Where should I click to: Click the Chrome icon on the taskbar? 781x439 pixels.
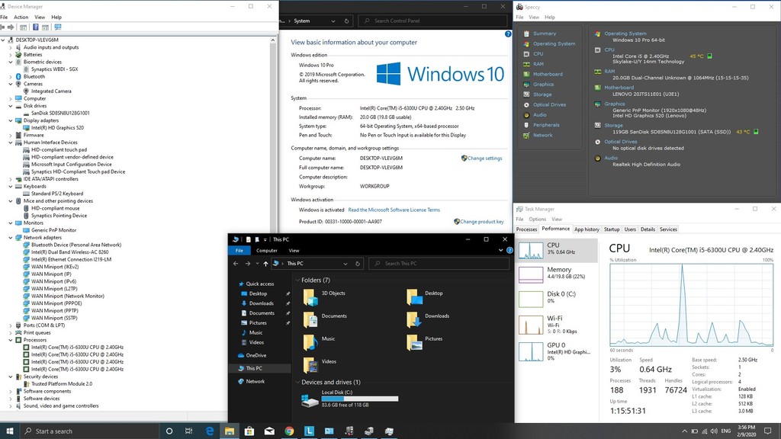pyautogui.click(x=290, y=431)
